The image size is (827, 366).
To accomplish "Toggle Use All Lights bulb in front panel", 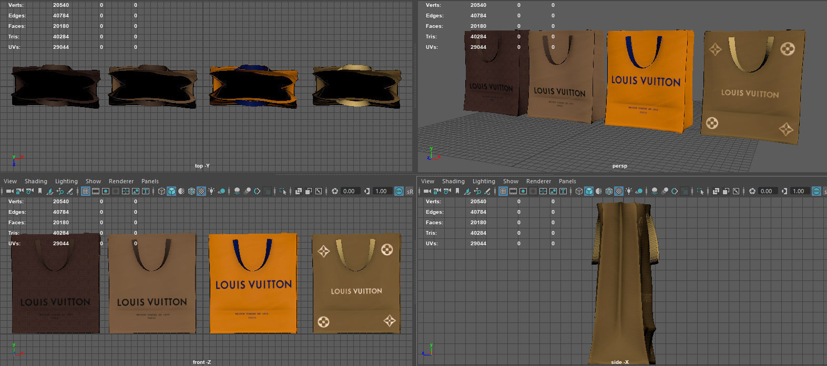I will pos(211,191).
